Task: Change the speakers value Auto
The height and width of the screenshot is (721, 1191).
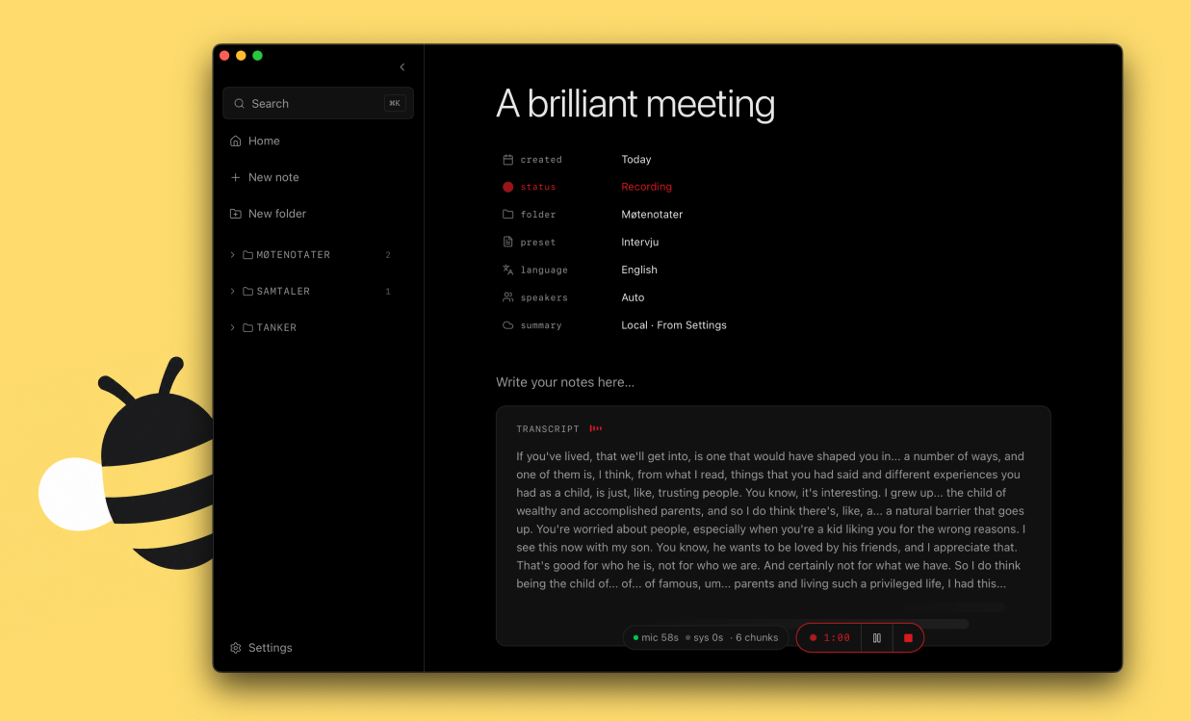Action: [x=633, y=297]
